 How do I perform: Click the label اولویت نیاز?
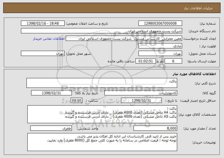coord(207,46)
